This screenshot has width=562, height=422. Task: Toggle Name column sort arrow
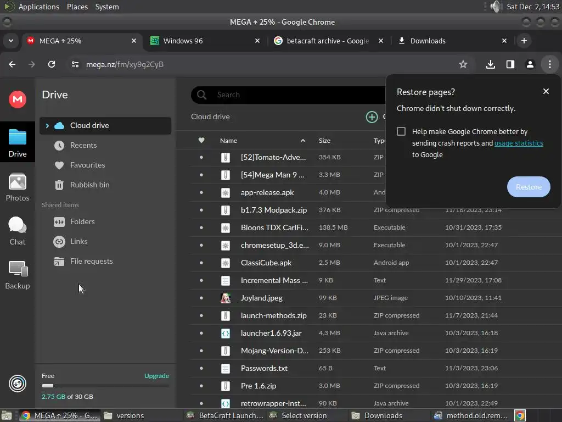pos(303,140)
